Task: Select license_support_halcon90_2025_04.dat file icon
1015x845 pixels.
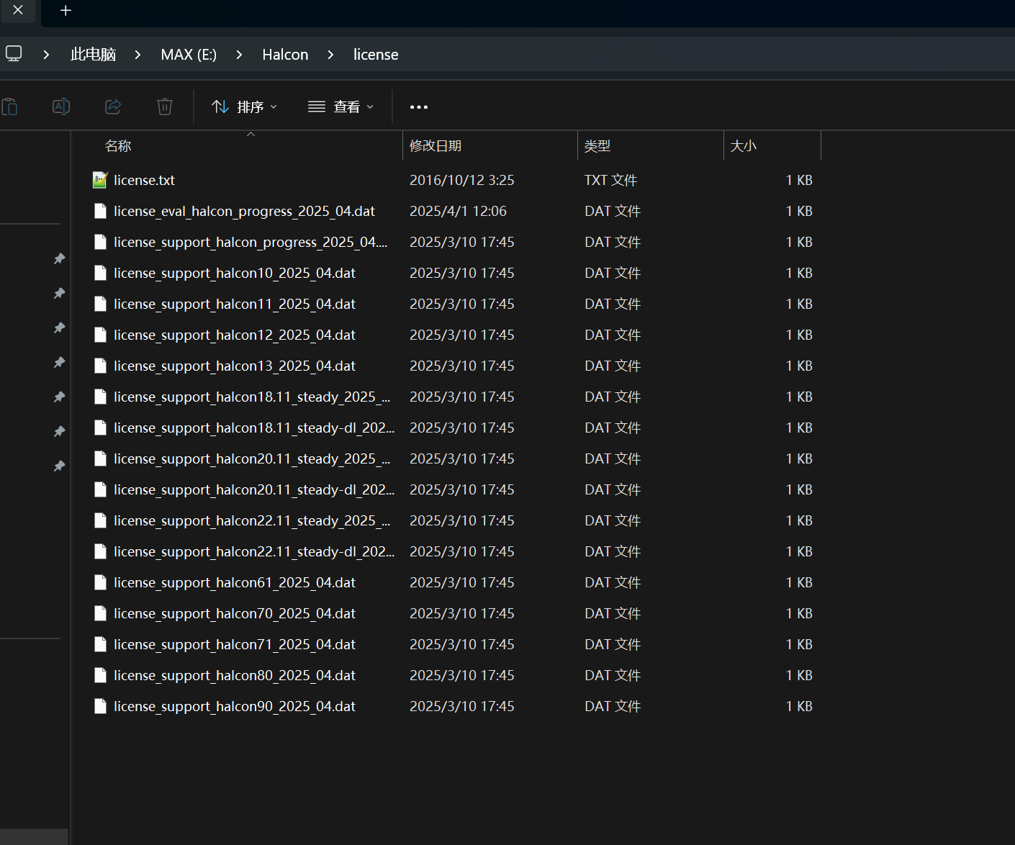Action: coord(101,706)
